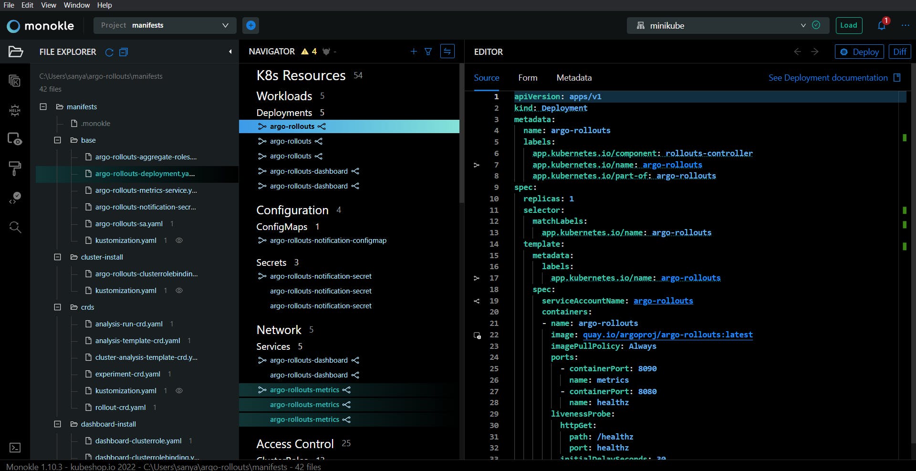
Task: Open the Help menu
Action: click(x=104, y=5)
